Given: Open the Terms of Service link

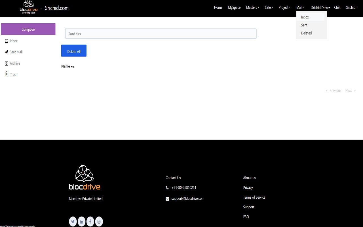Looking at the screenshot, I should [254, 197].
